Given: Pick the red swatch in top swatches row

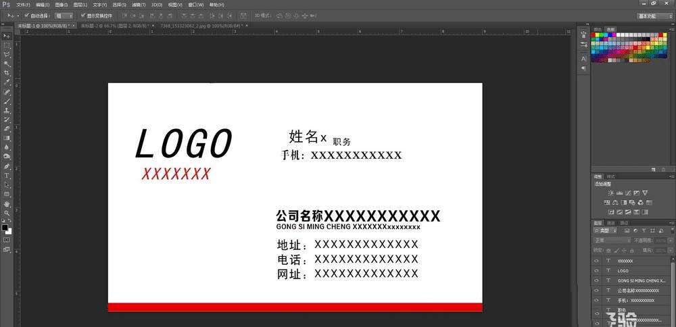Looking at the screenshot, I should click(594, 34).
